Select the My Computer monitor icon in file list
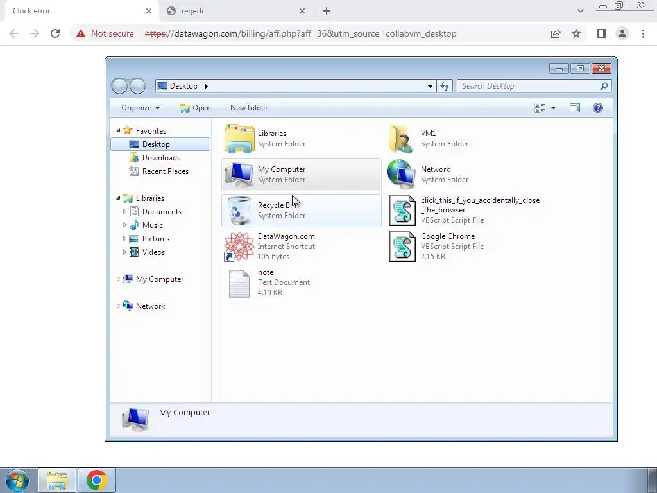Image resolution: width=657 pixels, height=493 pixels. point(239,175)
